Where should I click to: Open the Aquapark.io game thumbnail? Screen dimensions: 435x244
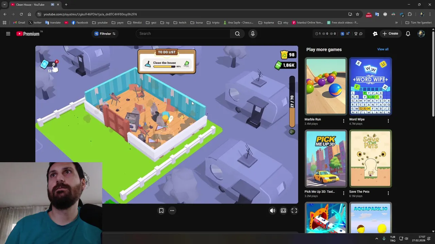click(x=370, y=218)
